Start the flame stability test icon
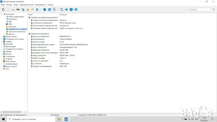Viewport: 217px width, 122px height. (x=28, y=9)
